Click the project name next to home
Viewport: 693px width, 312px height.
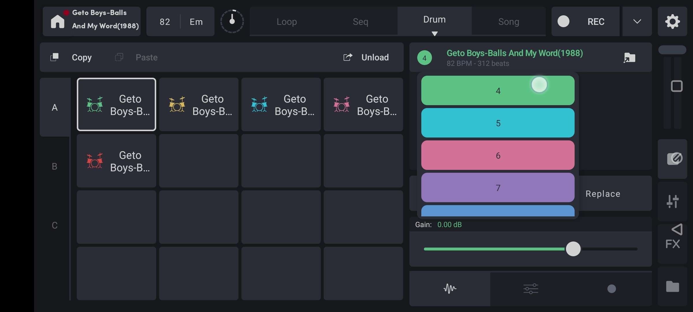[105, 19]
